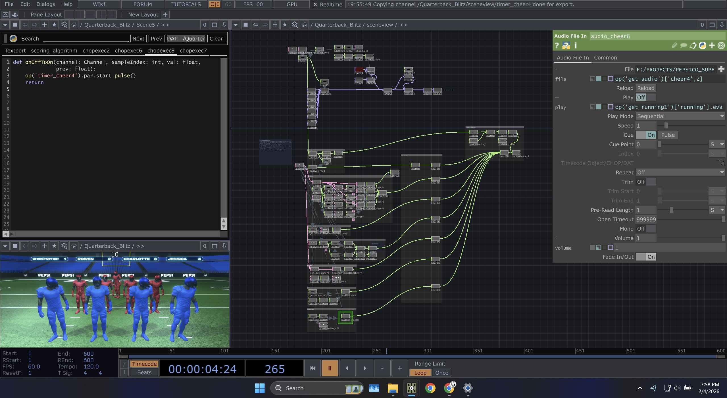Open Chrome from the taskbar

[x=430, y=388]
